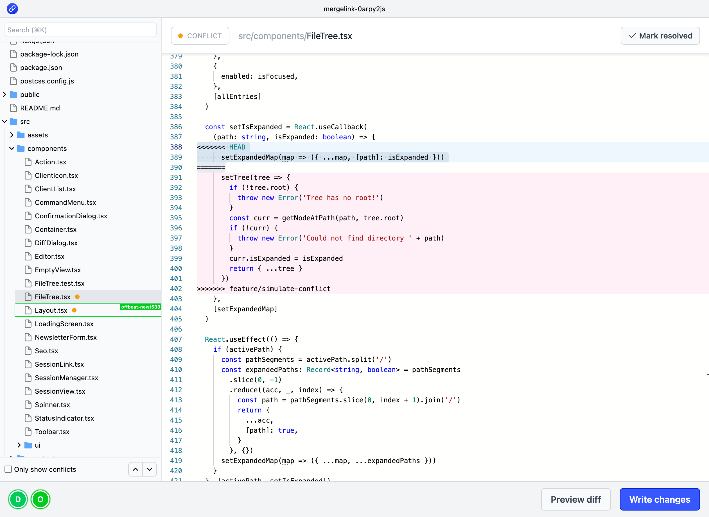This screenshot has height=517, width=709.
Task: Click the O user avatar
Action: pos(40,499)
